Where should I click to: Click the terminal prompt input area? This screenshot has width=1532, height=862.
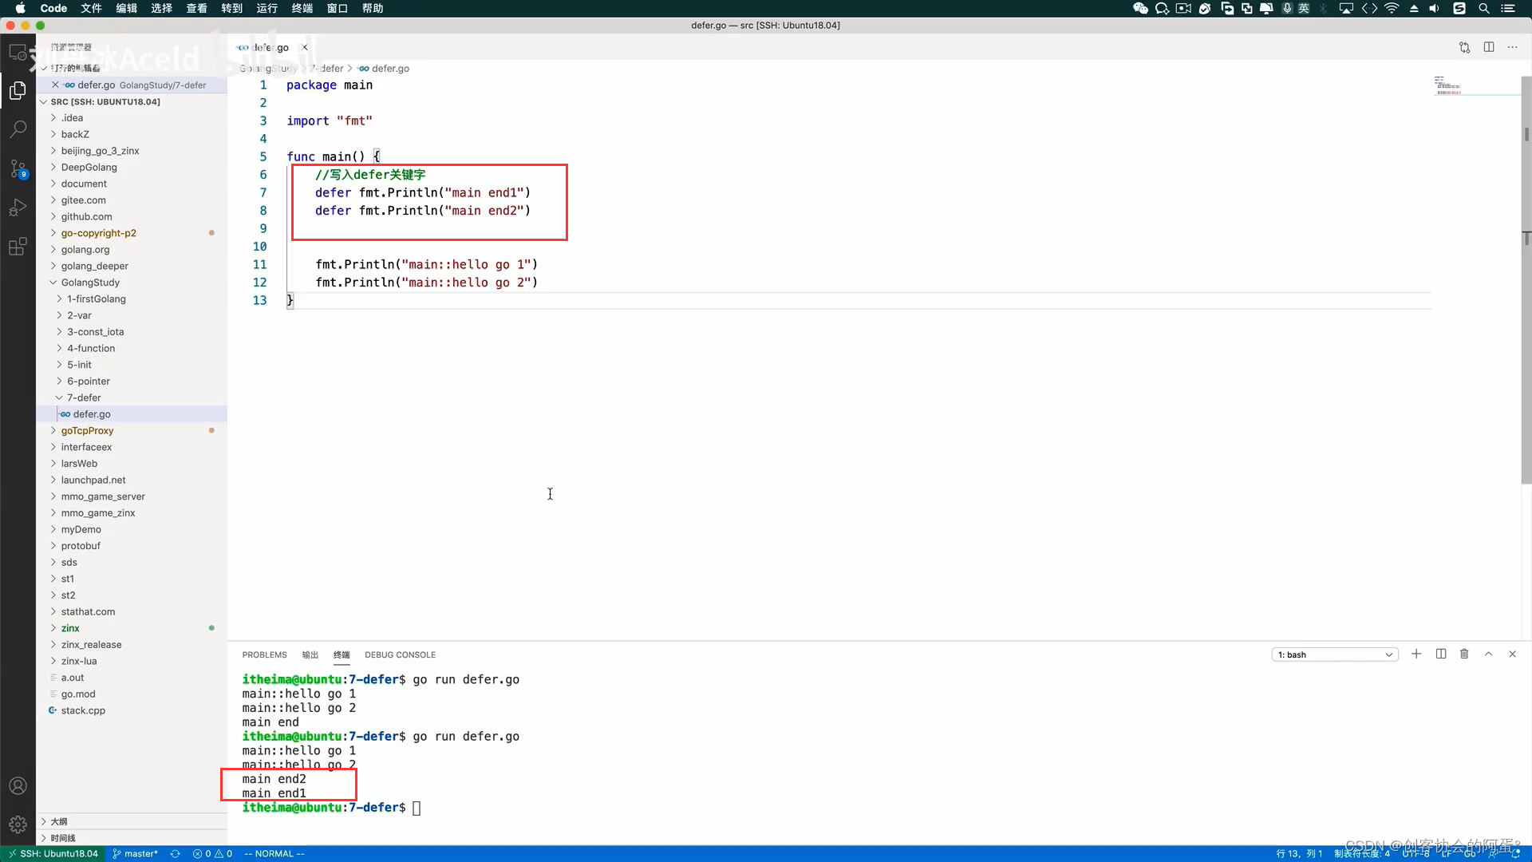point(417,808)
